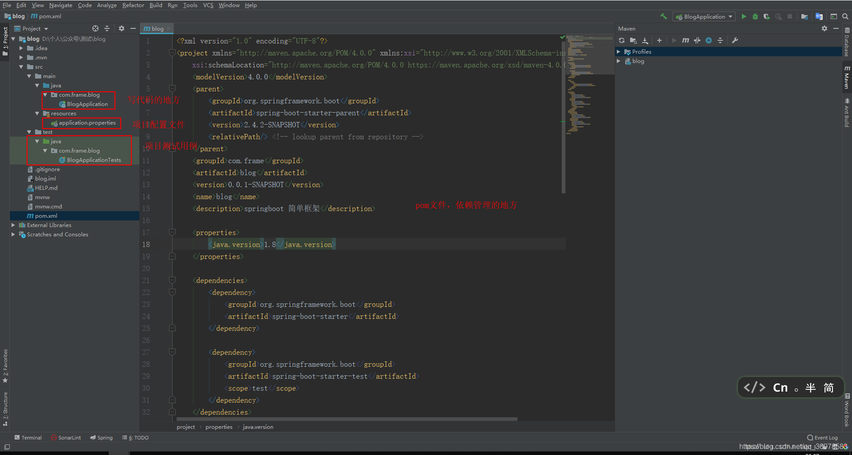The width and height of the screenshot is (852, 455).
Task: Open Search Everywhere magnifier icon
Action: [845, 16]
